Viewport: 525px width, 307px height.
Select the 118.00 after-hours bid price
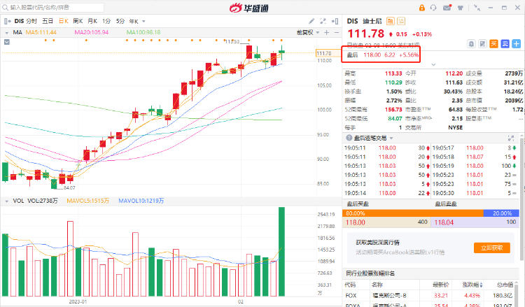[x=356, y=222]
